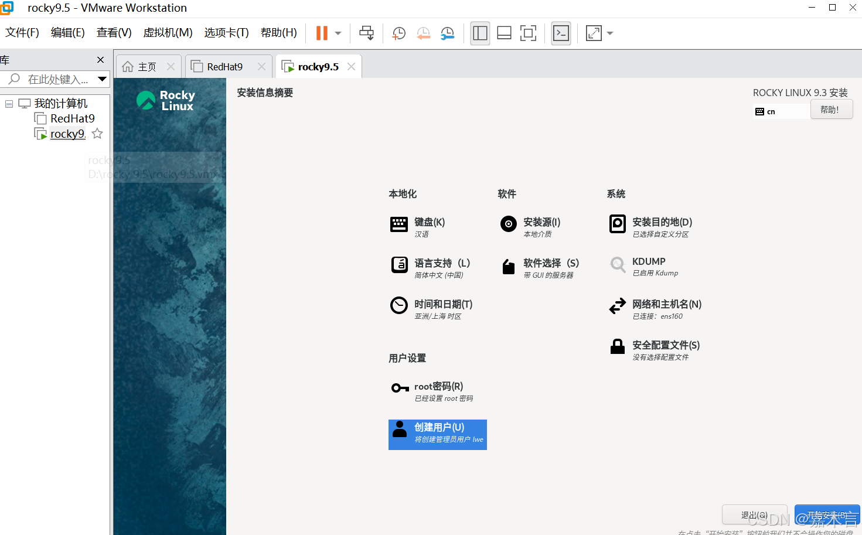Take a snapshot of the virtual machine

click(399, 33)
